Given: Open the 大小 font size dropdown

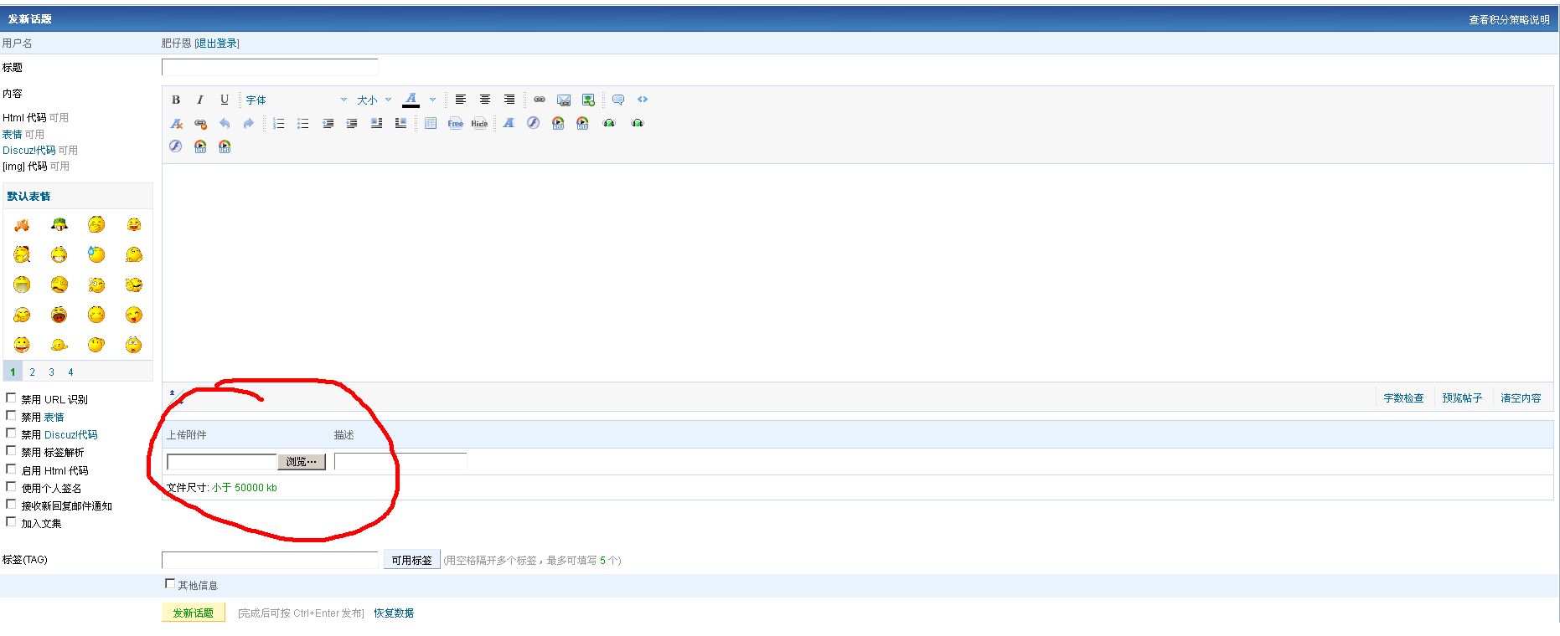Looking at the screenshot, I should [374, 100].
